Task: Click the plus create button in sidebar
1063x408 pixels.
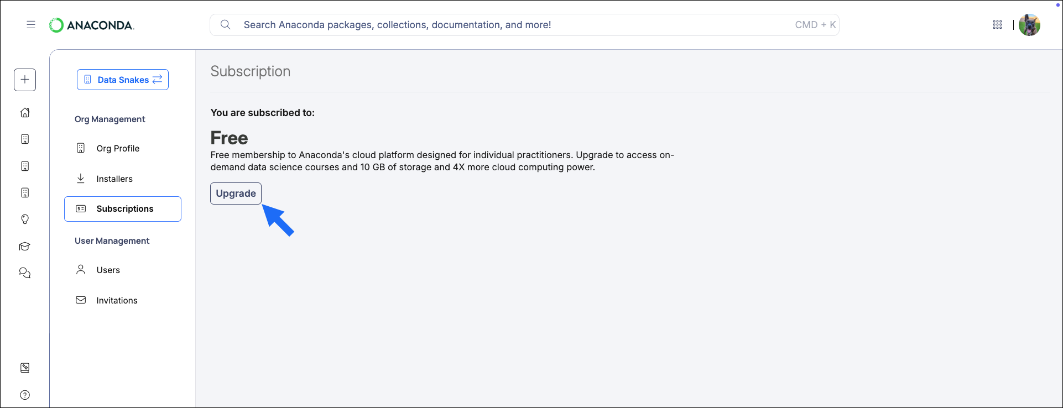Action: [25, 80]
